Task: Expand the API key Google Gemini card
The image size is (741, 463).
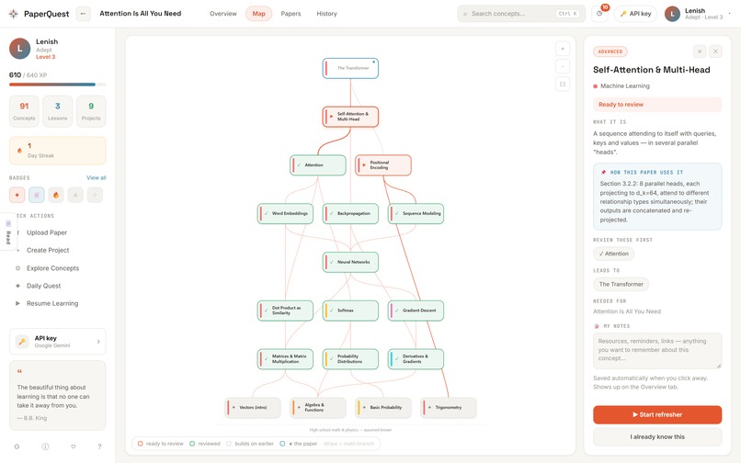Action: point(58,342)
